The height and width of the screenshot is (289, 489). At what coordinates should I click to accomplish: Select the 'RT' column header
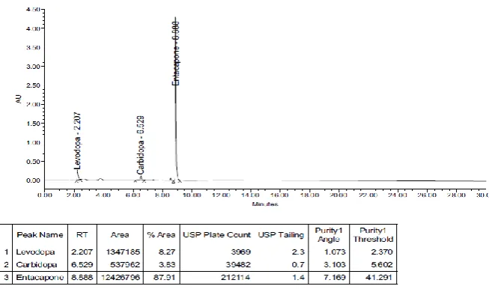coord(82,235)
